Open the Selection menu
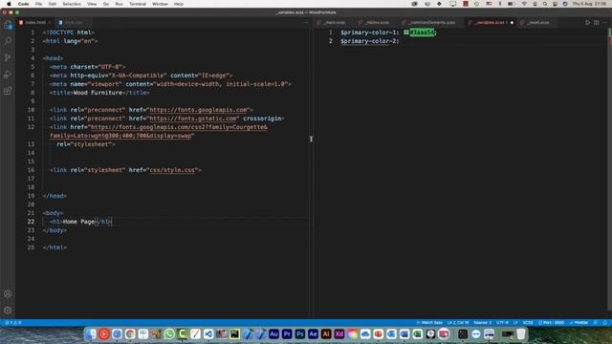 72,4
